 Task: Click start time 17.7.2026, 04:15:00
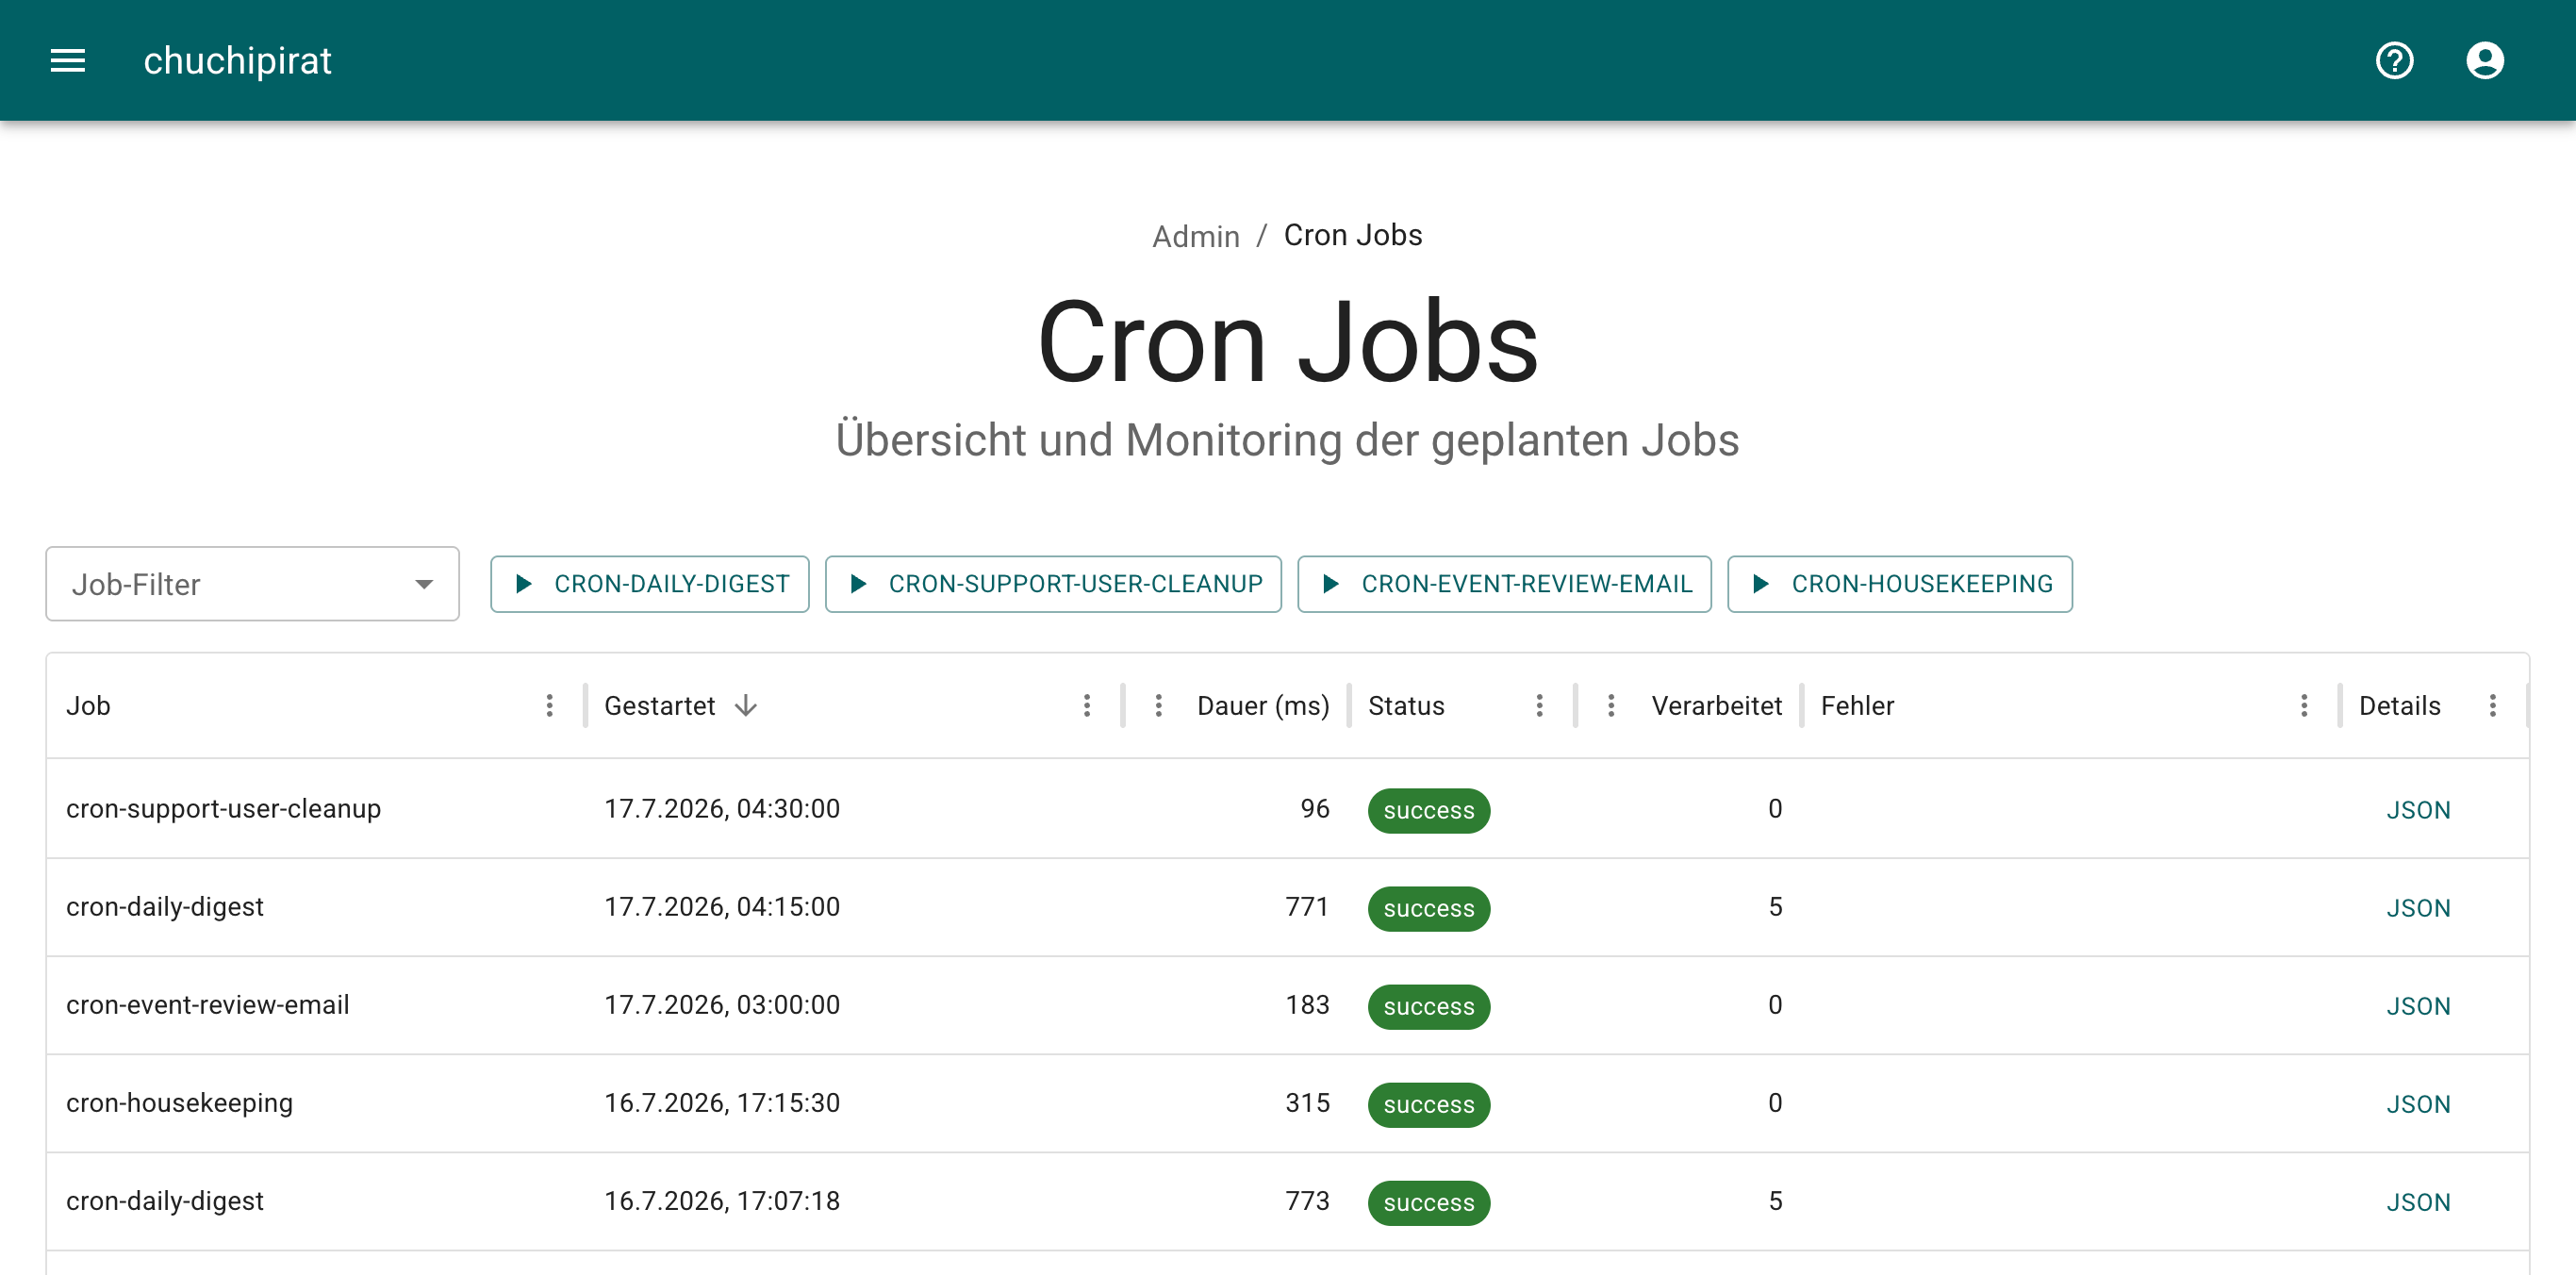[722, 906]
